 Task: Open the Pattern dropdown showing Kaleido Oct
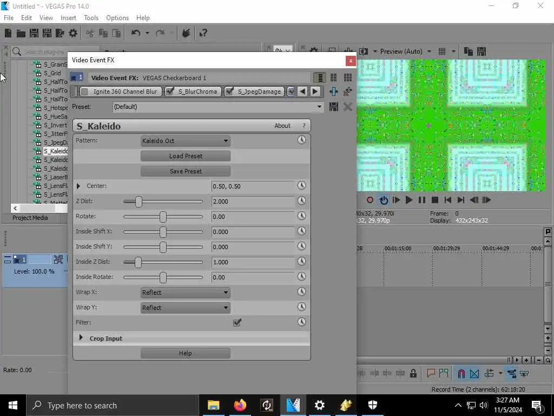click(186, 141)
